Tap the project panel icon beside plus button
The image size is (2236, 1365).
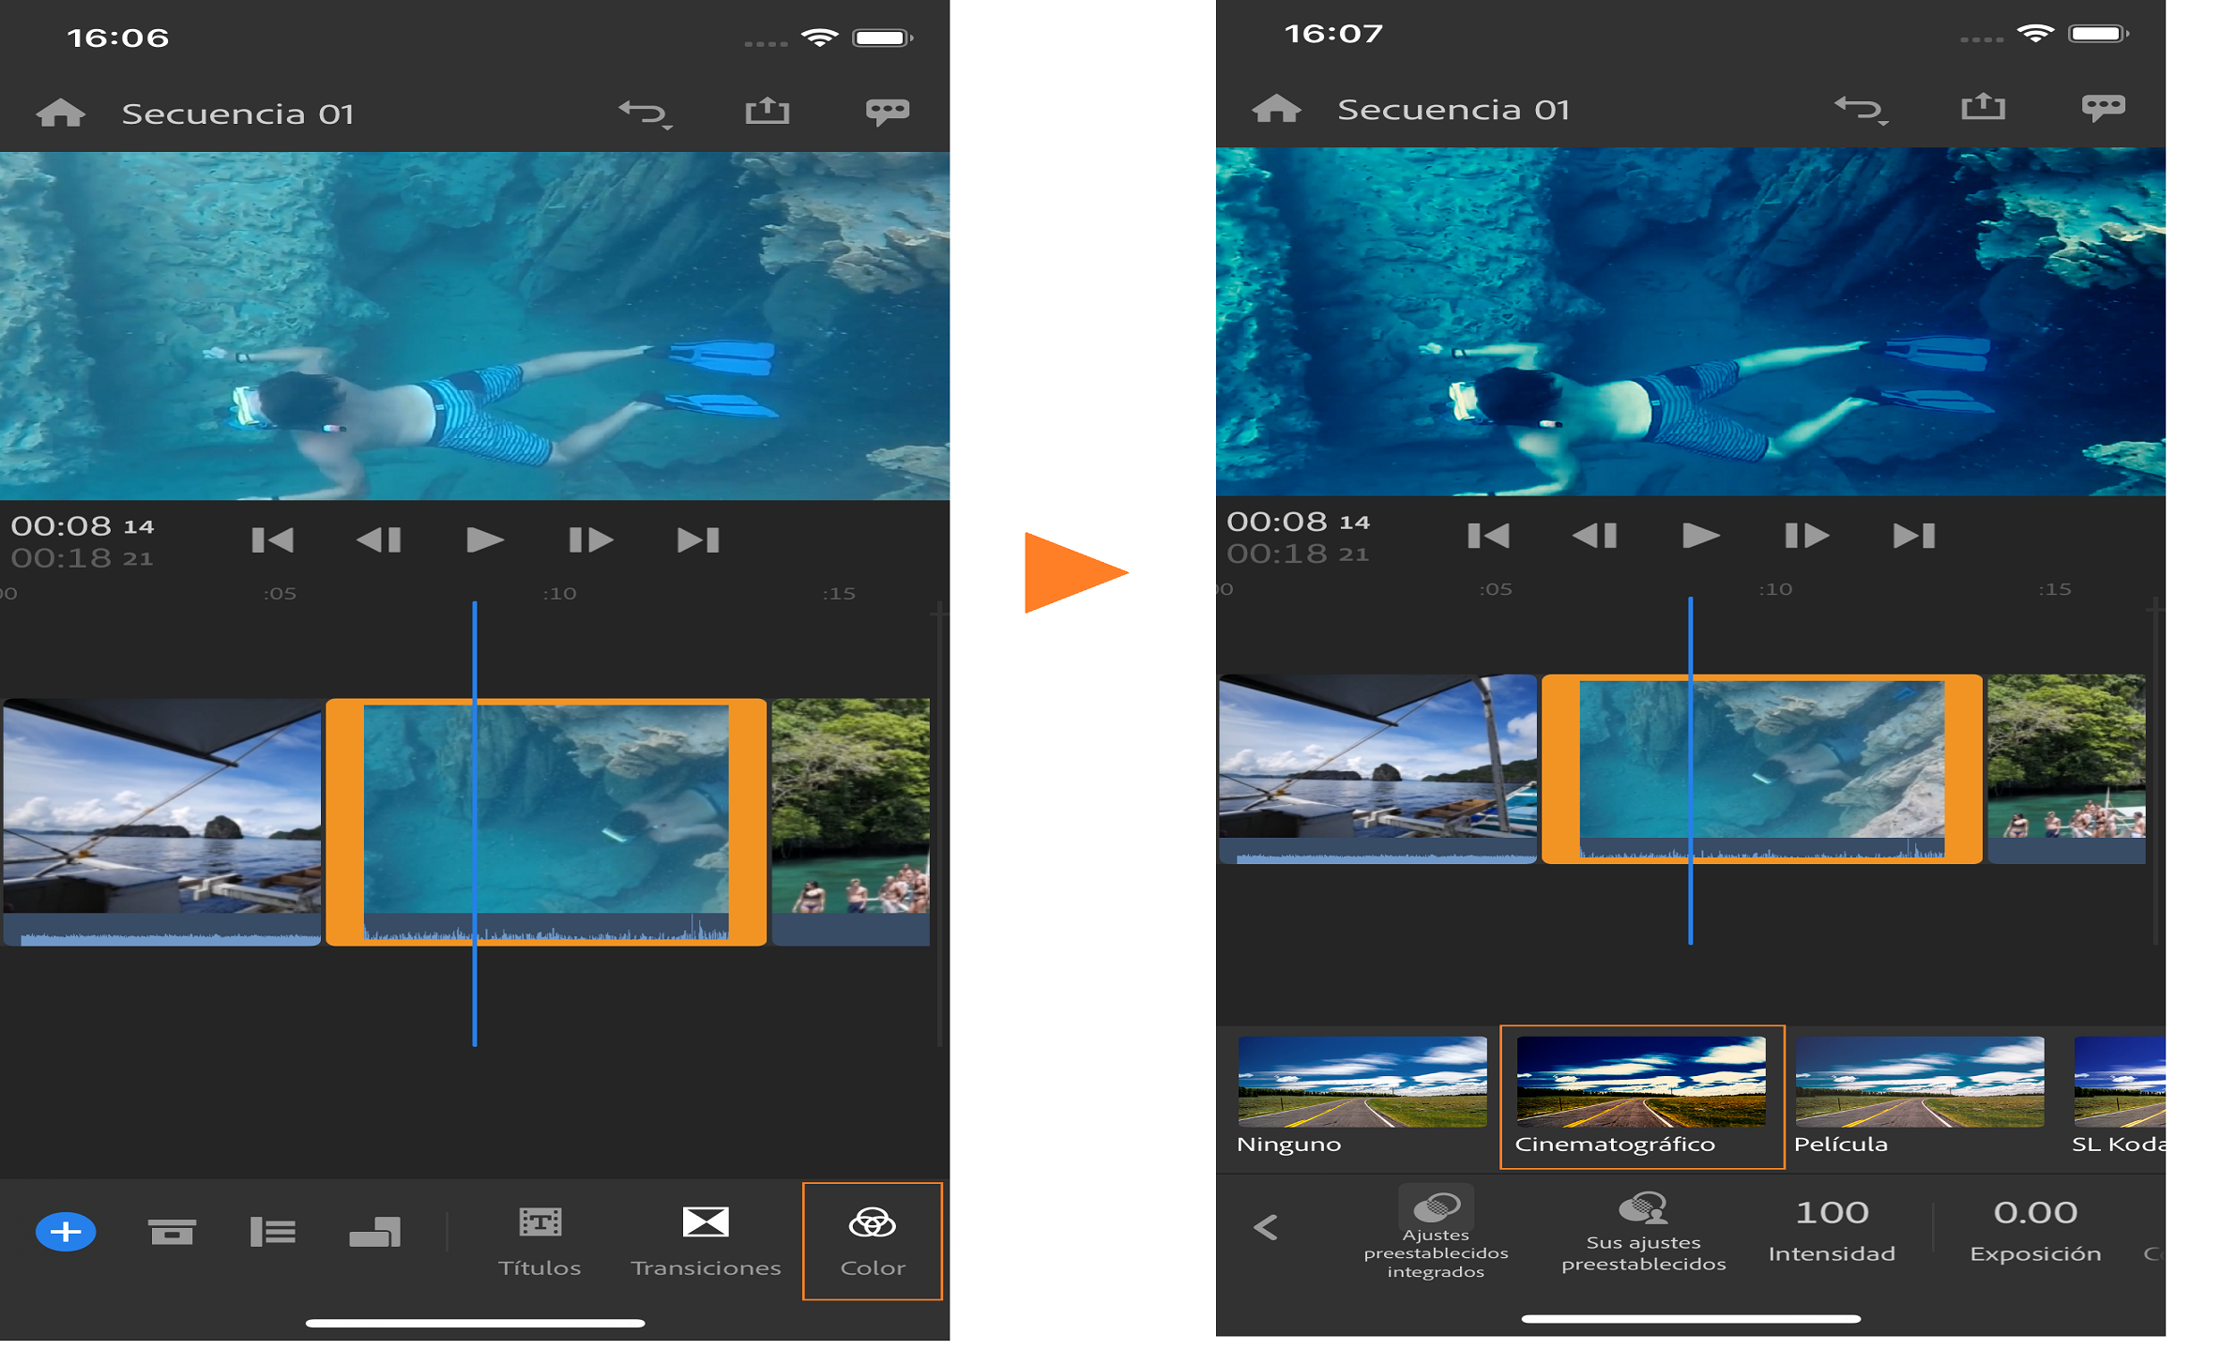(x=172, y=1231)
